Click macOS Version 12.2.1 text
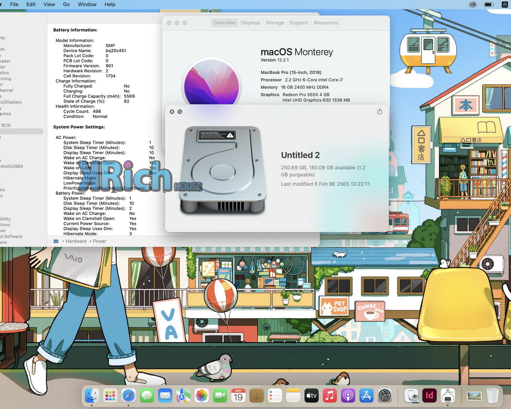Image resolution: width=511 pixels, height=409 pixels. coord(275,60)
